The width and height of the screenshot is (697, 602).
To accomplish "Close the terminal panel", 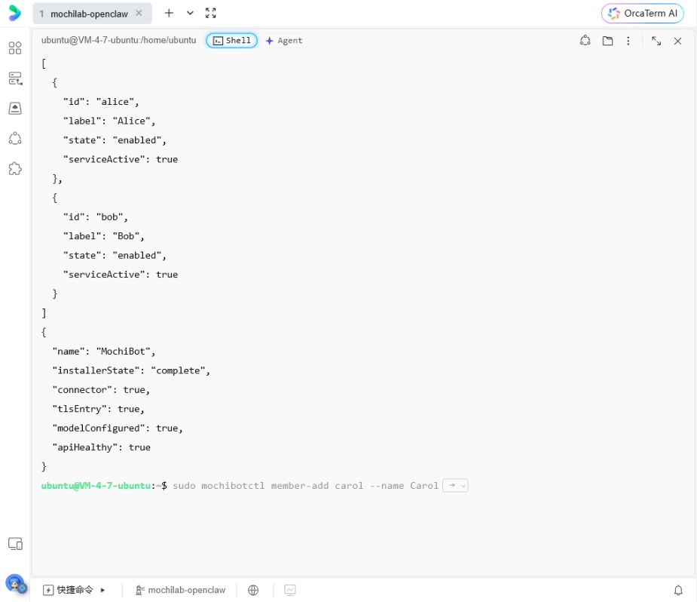I will [x=677, y=41].
